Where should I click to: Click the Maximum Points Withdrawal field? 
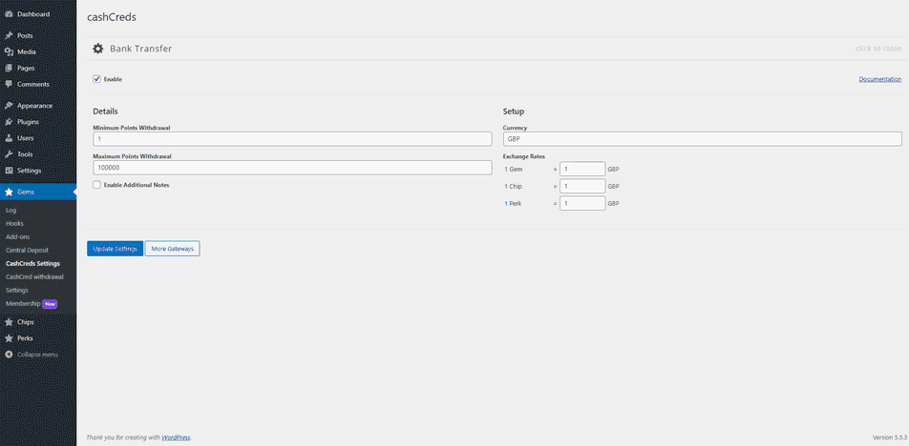point(292,168)
